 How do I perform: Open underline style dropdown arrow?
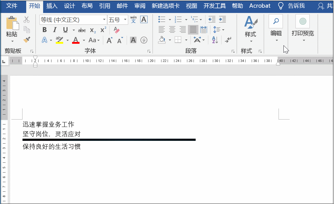click(74, 30)
